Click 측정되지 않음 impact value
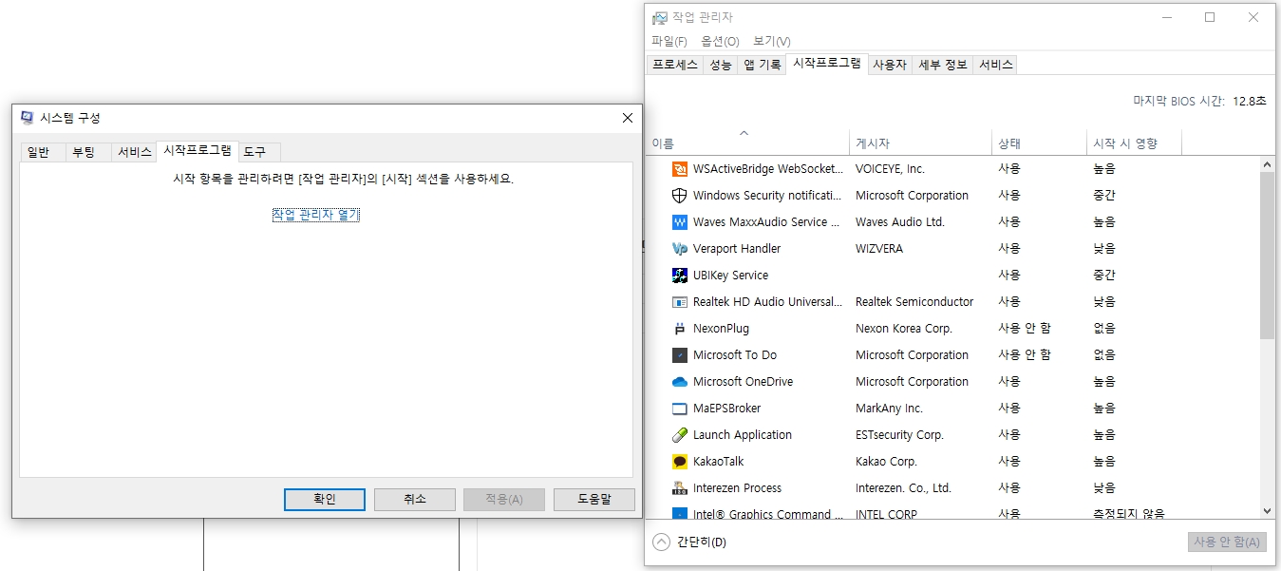The height and width of the screenshot is (571, 1281). pyautogui.click(x=1128, y=514)
